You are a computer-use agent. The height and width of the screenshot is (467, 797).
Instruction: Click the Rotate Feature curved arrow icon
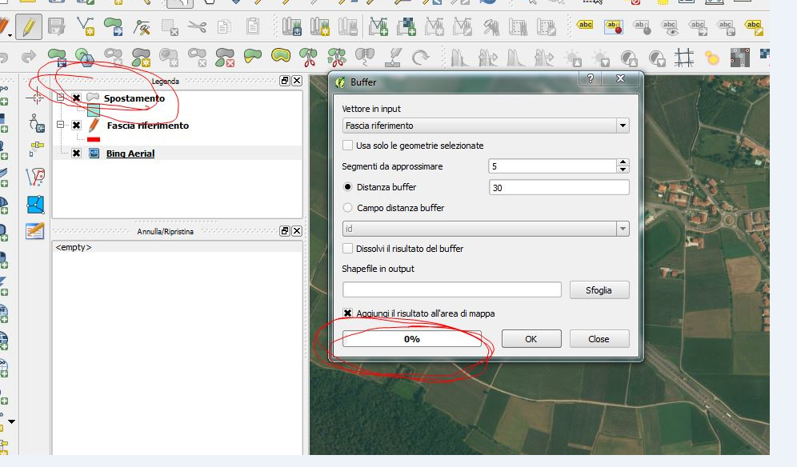(x=420, y=57)
